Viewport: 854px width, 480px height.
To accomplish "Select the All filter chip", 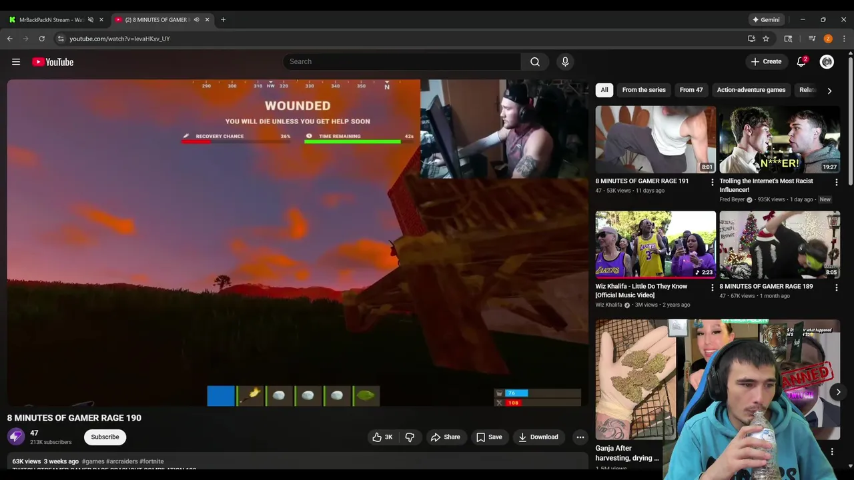I will pyautogui.click(x=604, y=90).
